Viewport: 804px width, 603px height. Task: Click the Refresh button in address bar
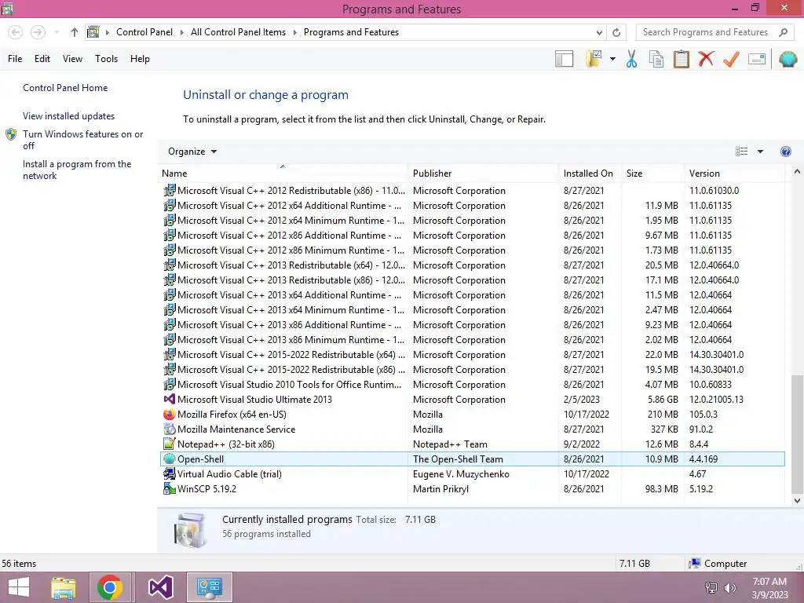pyautogui.click(x=616, y=32)
